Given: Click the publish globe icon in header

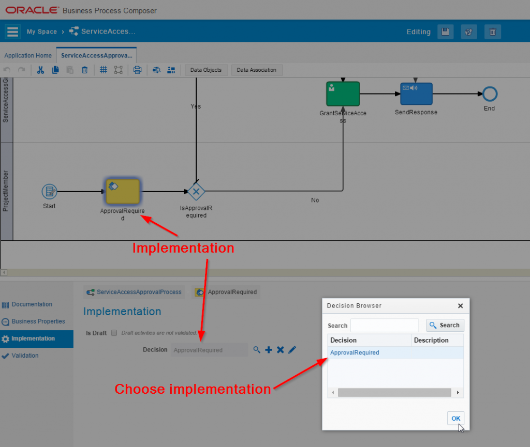Looking at the screenshot, I should (469, 32).
